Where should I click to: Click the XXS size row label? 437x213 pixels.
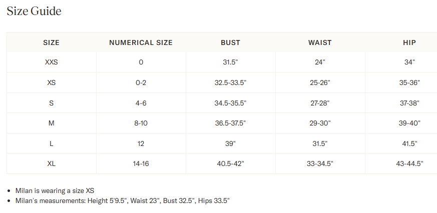(x=51, y=62)
